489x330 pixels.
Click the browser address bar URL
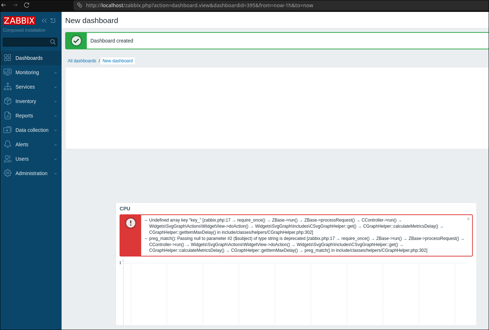(x=199, y=5)
